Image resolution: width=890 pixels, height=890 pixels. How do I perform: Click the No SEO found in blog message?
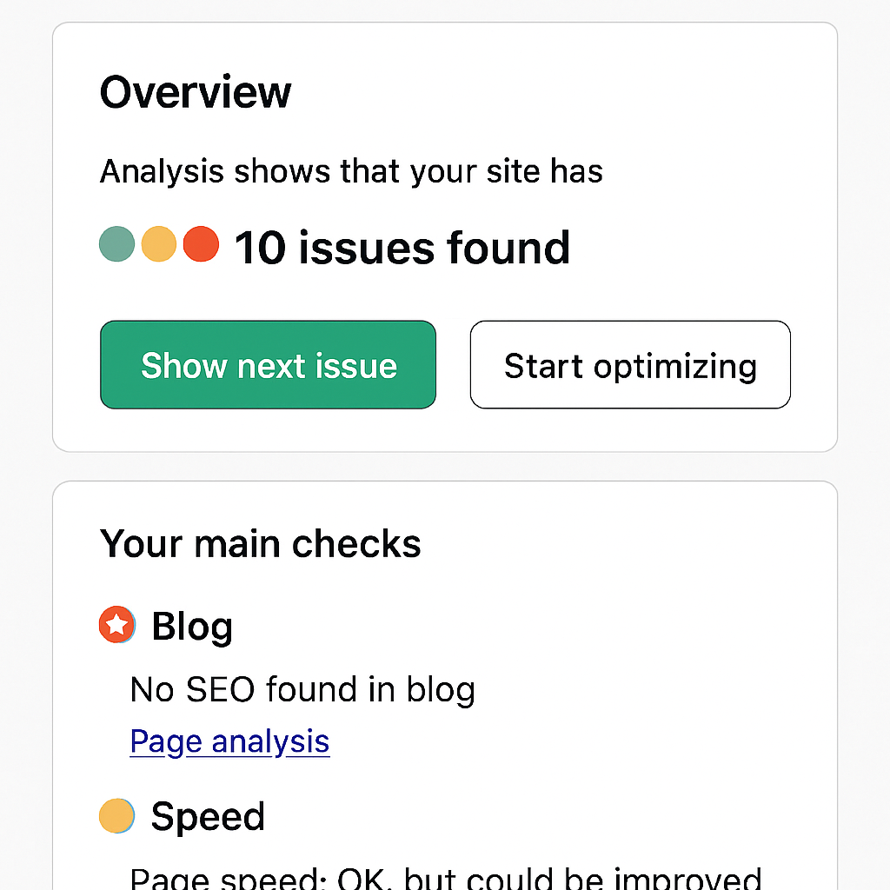coord(302,689)
